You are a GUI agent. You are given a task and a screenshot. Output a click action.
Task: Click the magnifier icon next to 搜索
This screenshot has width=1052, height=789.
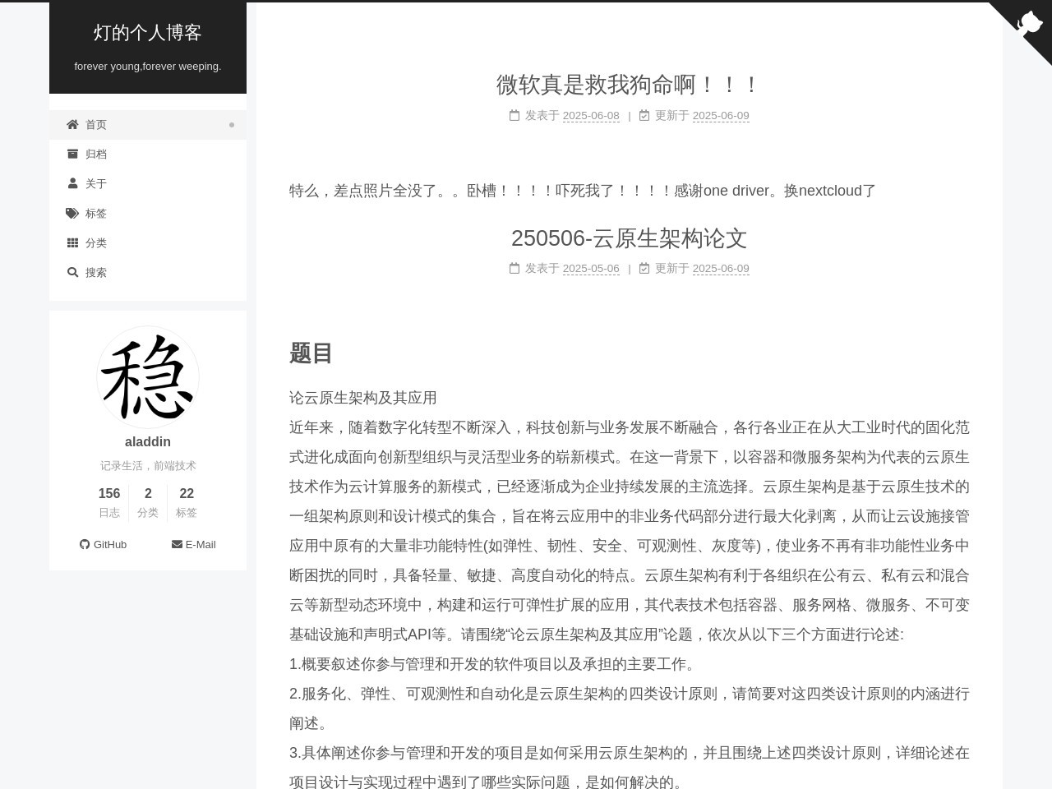coord(72,272)
